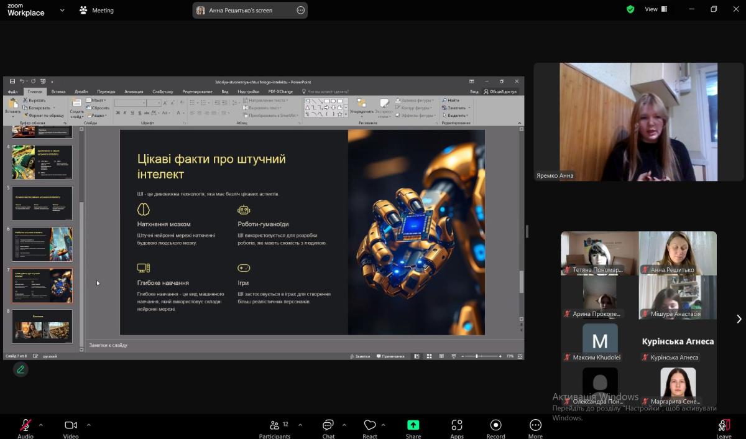Open the Meeting tab

(x=96, y=11)
